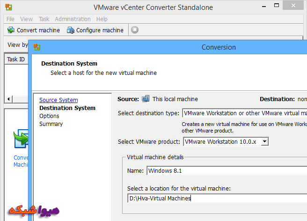Screen dimensions: 307x221
Task: Click the Convert machine toolbar icon
Action: (x=11, y=30)
